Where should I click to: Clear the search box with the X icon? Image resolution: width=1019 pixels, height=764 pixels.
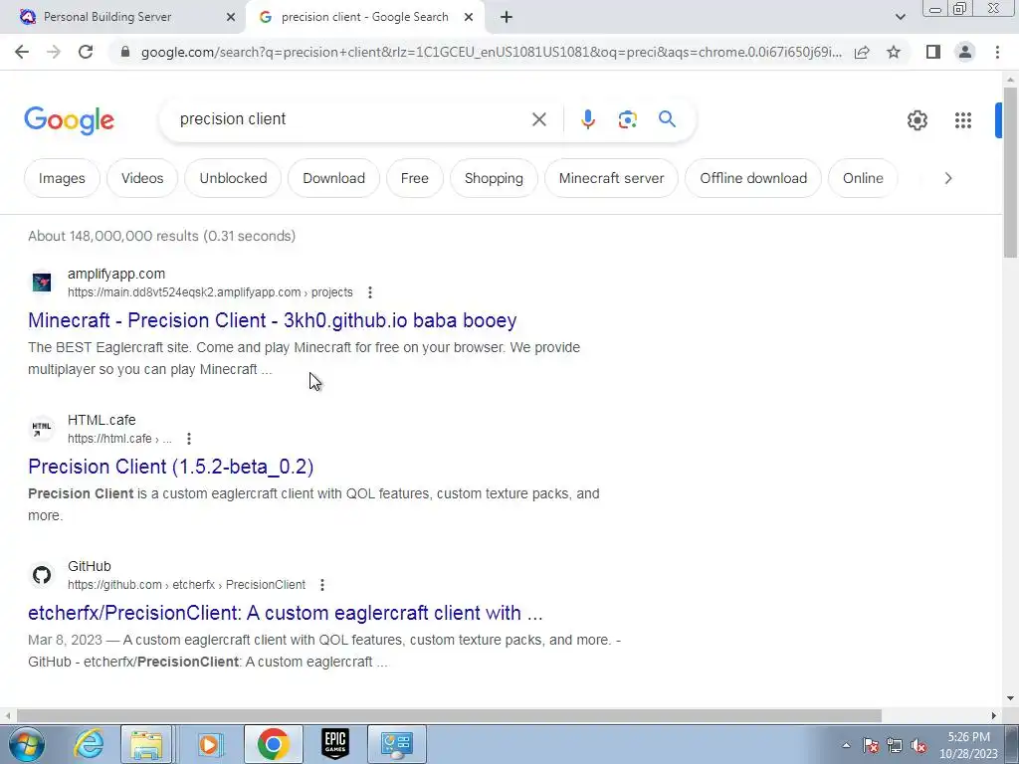[538, 119]
